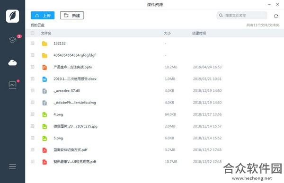Image resolution: width=284 pixels, height=183 pixels.
Task: Click the date 2019/04/24 16:53
Action: point(207,67)
